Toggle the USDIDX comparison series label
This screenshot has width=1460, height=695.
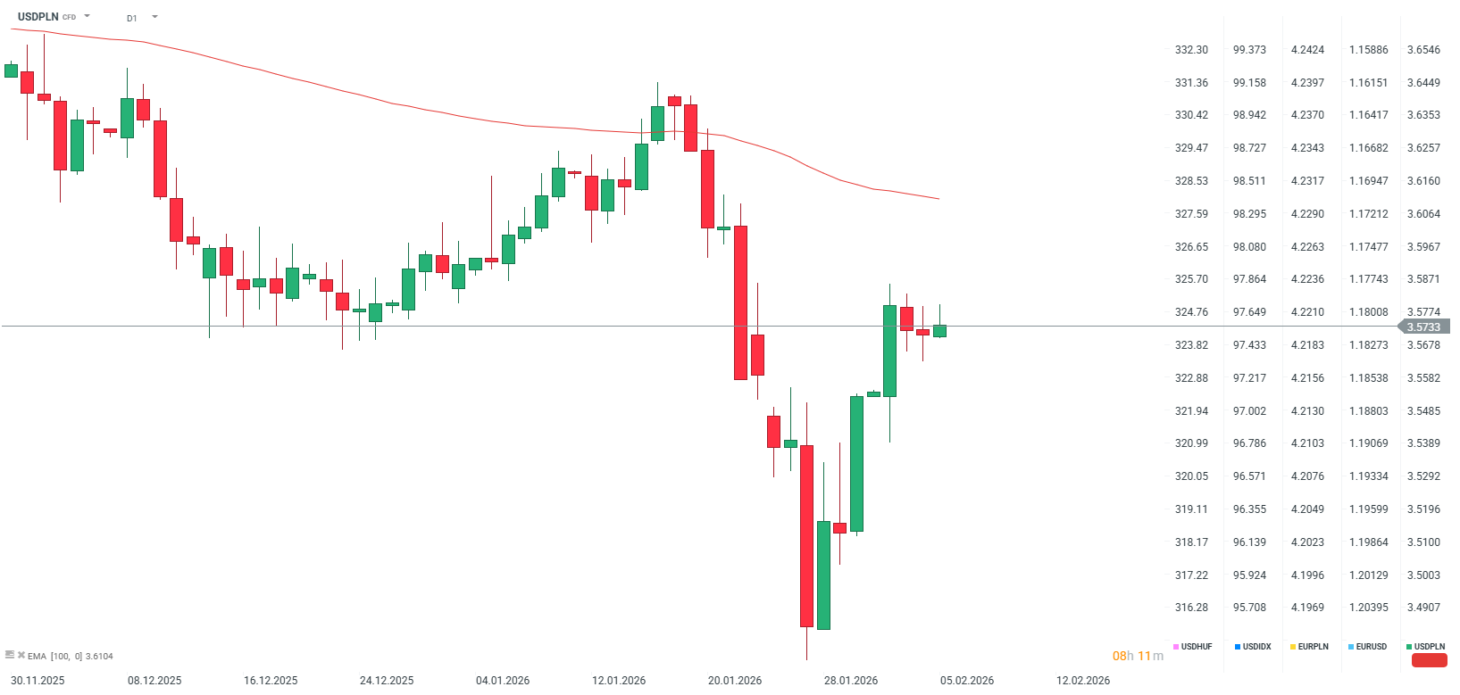pos(1256,647)
